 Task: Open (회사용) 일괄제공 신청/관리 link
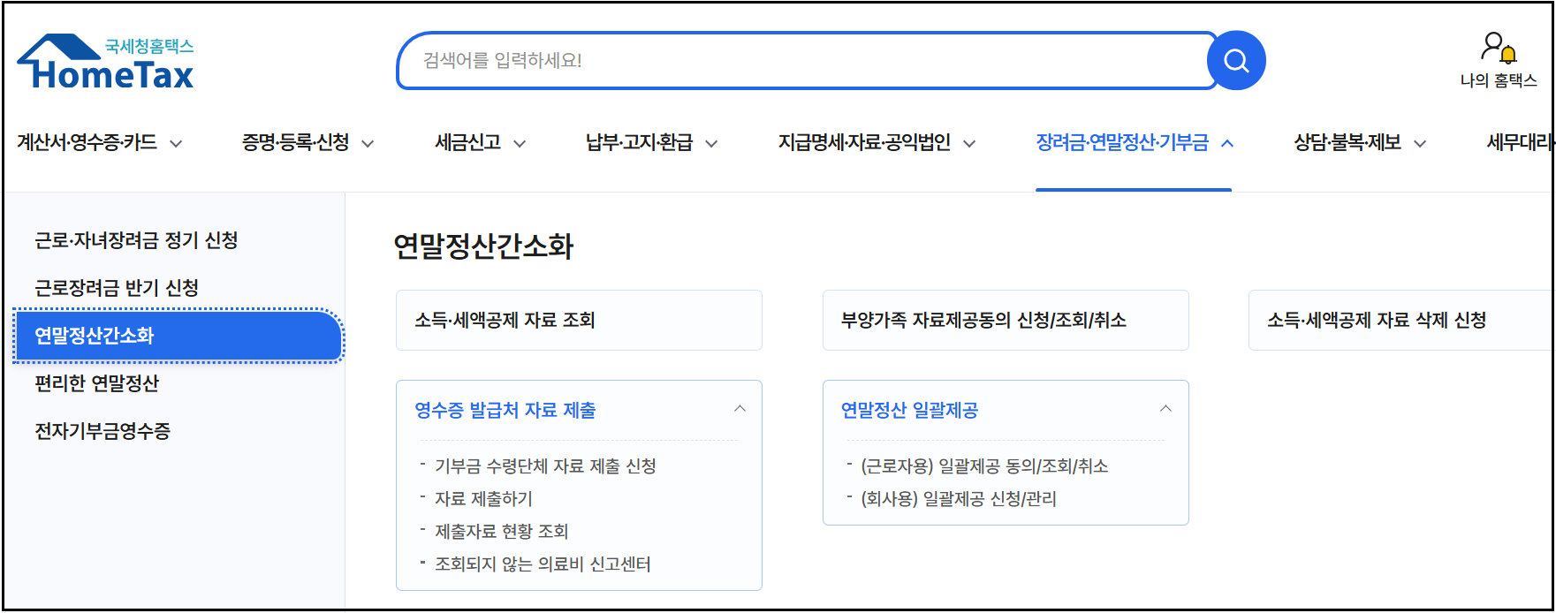point(959,499)
